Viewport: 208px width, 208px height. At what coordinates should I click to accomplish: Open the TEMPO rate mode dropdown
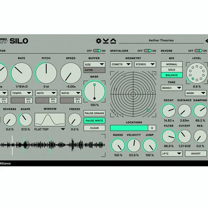coord(22,93)
